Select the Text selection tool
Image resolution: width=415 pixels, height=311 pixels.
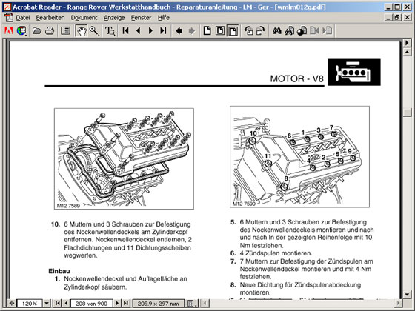(x=110, y=31)
